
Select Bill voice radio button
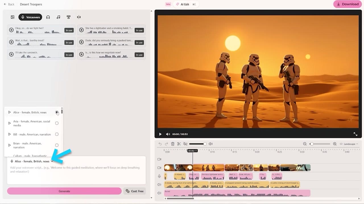coord(57,134)
